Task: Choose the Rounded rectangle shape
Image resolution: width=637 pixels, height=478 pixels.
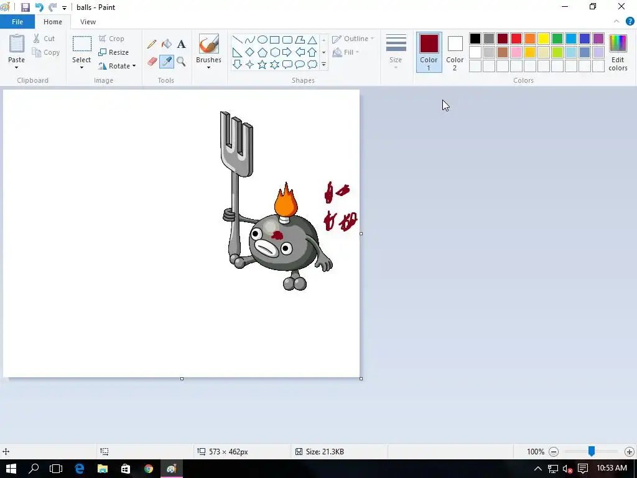Action: 287,39
